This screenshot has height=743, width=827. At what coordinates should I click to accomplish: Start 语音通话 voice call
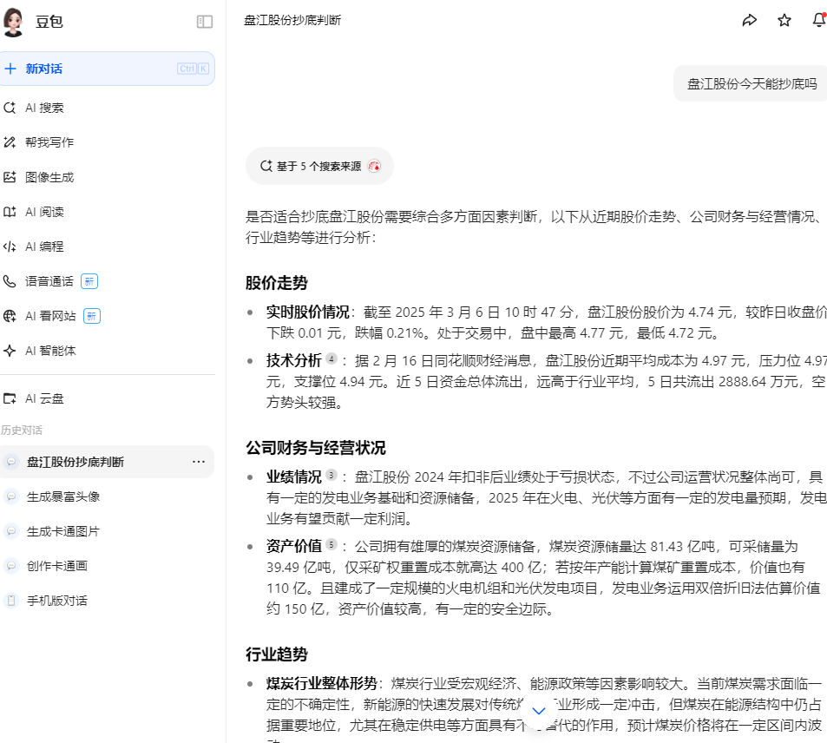(49, 281)
